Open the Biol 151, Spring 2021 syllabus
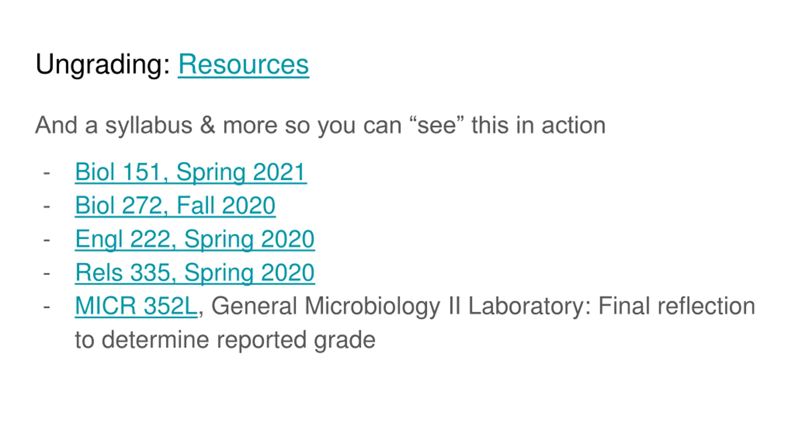This screenshot has height=447, width=795. coord(191,172)
